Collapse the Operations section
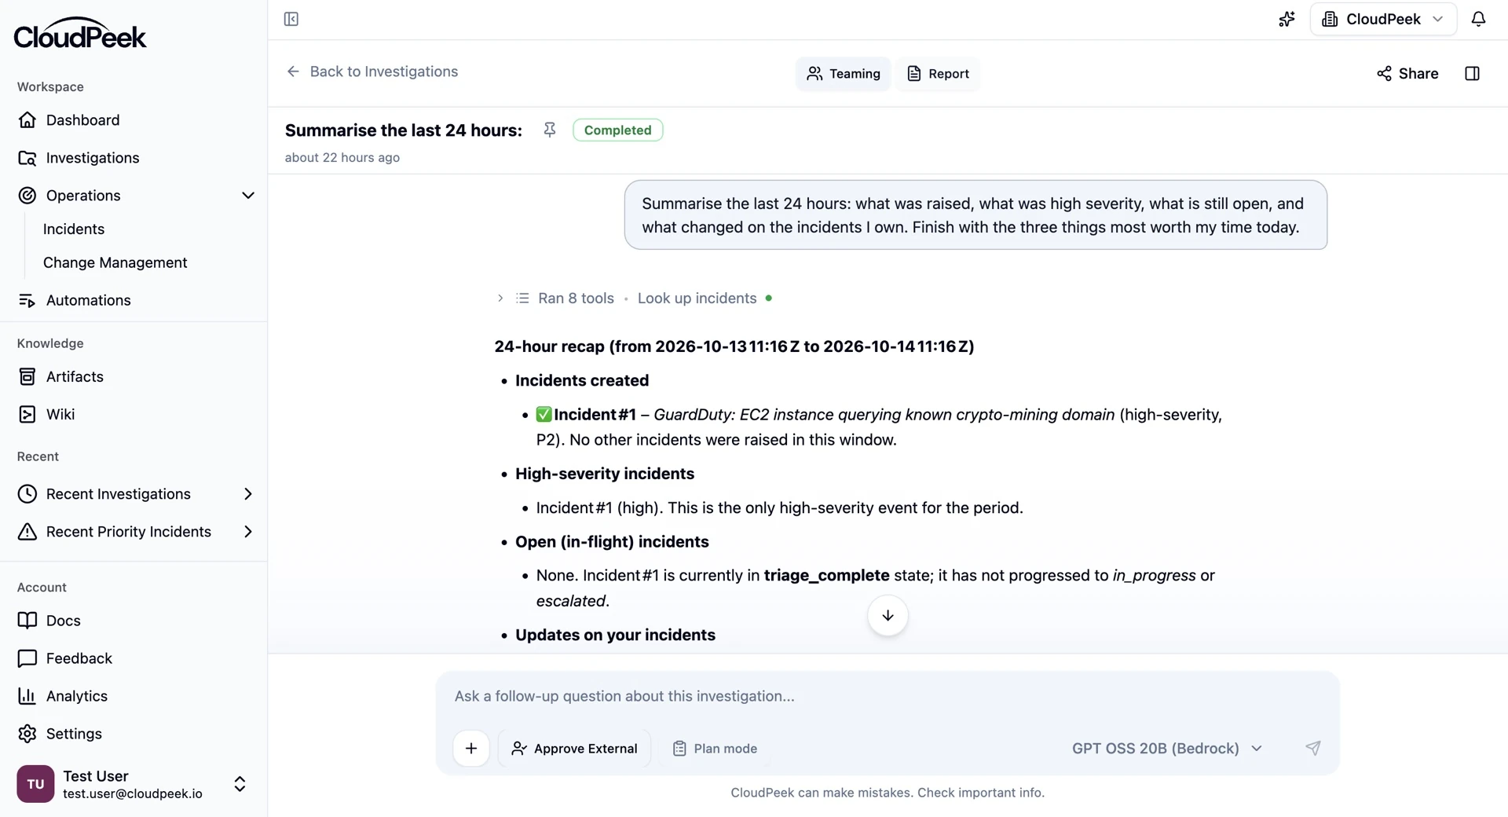Viewport: 1508px width, 817px height. 247,196
